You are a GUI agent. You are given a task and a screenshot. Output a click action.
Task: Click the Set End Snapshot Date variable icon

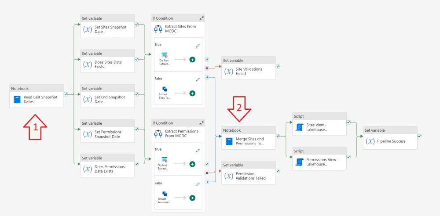[88, 100]
